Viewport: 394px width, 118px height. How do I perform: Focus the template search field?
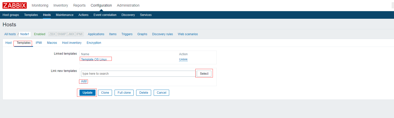pos(138,74)
